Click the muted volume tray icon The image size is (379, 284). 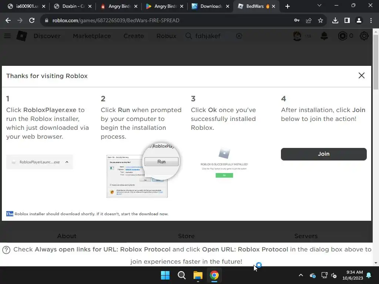tap(334, 275)
